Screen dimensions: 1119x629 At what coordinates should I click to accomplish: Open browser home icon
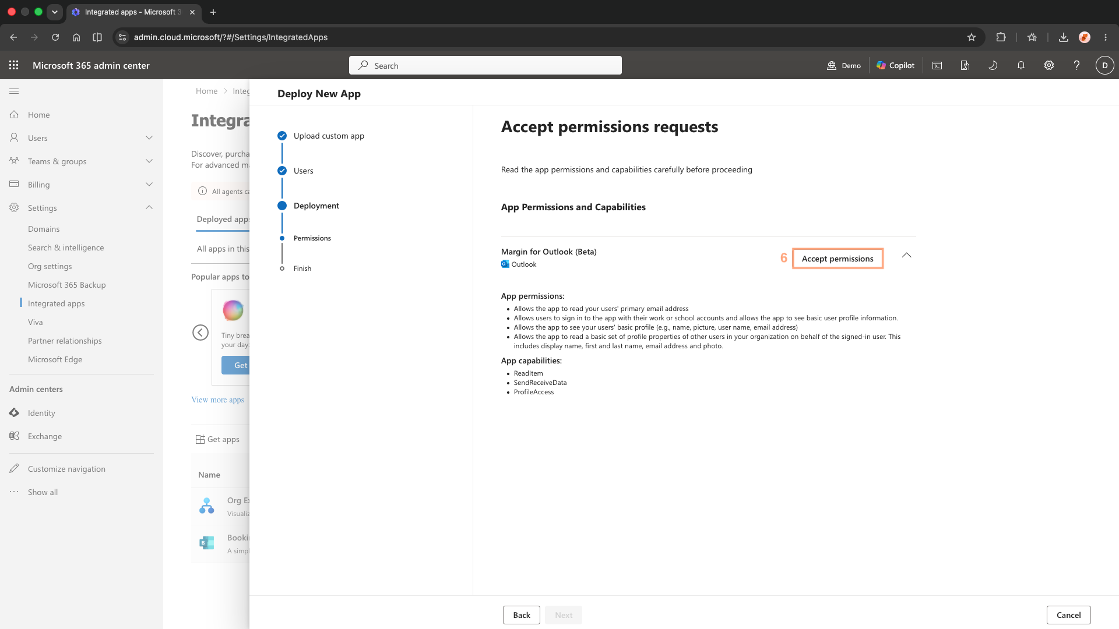coord(76,37)
